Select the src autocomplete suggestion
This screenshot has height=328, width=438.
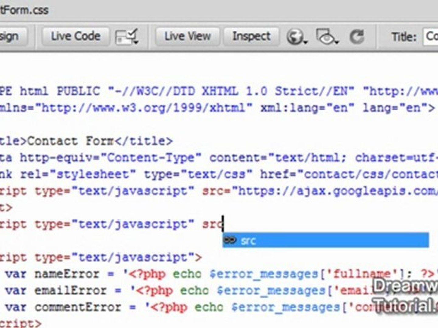[x=326, y=240]
